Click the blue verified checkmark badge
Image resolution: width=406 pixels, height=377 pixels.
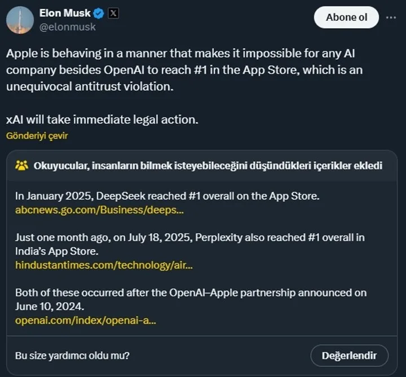tap(98, 13)
